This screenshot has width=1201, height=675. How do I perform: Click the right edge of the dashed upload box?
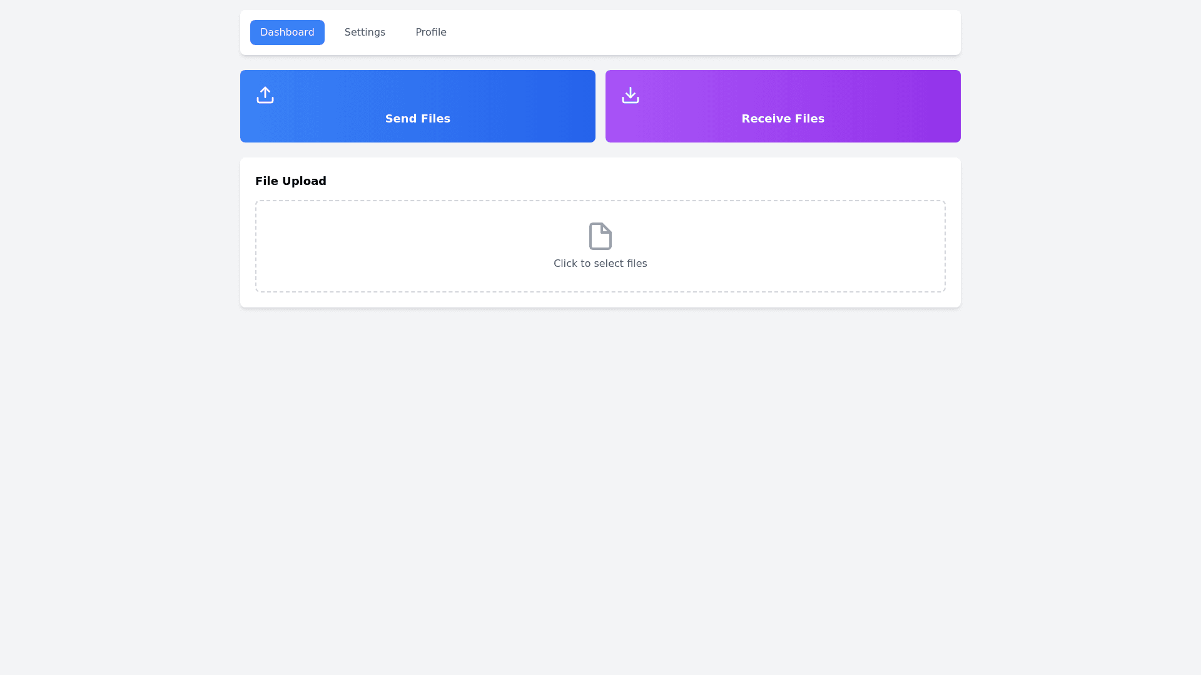943,246
